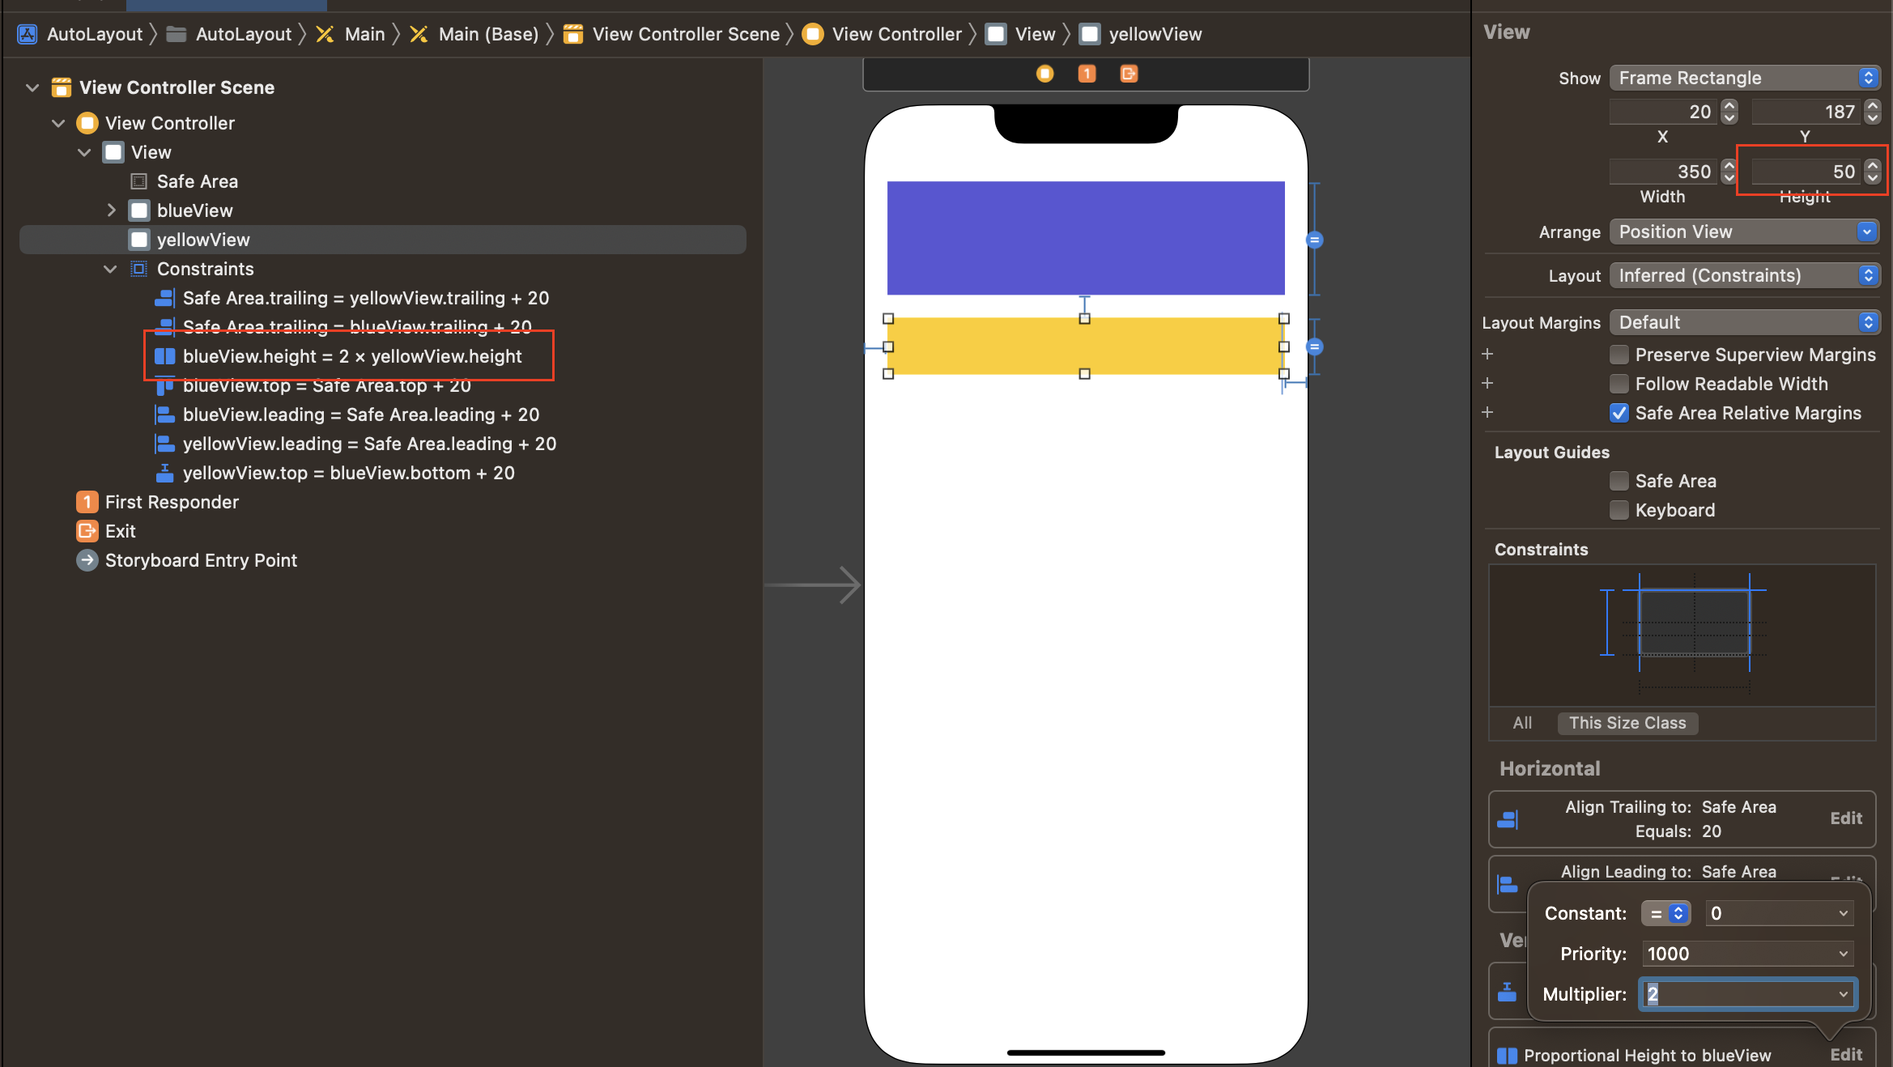Click the Safe Area layout guide icon in outline

click(x=139, y=181)
